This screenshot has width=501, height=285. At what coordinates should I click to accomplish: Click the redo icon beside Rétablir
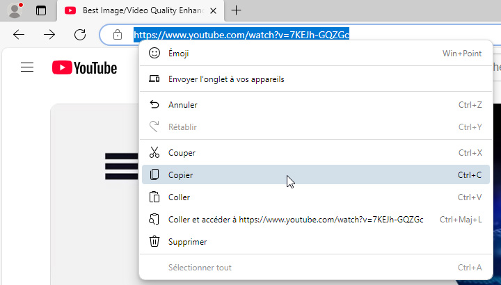(154, 127)
